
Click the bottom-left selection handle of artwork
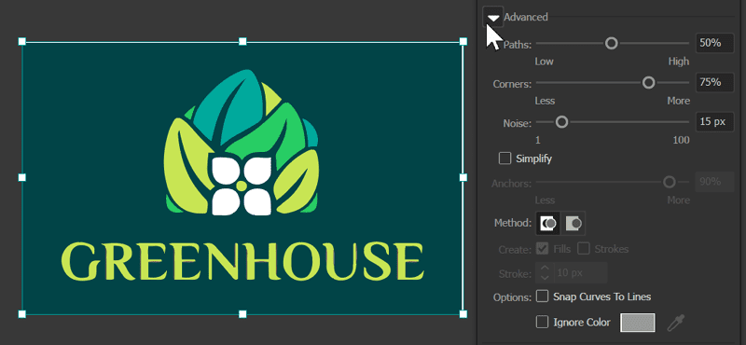[x=21, y=314]
